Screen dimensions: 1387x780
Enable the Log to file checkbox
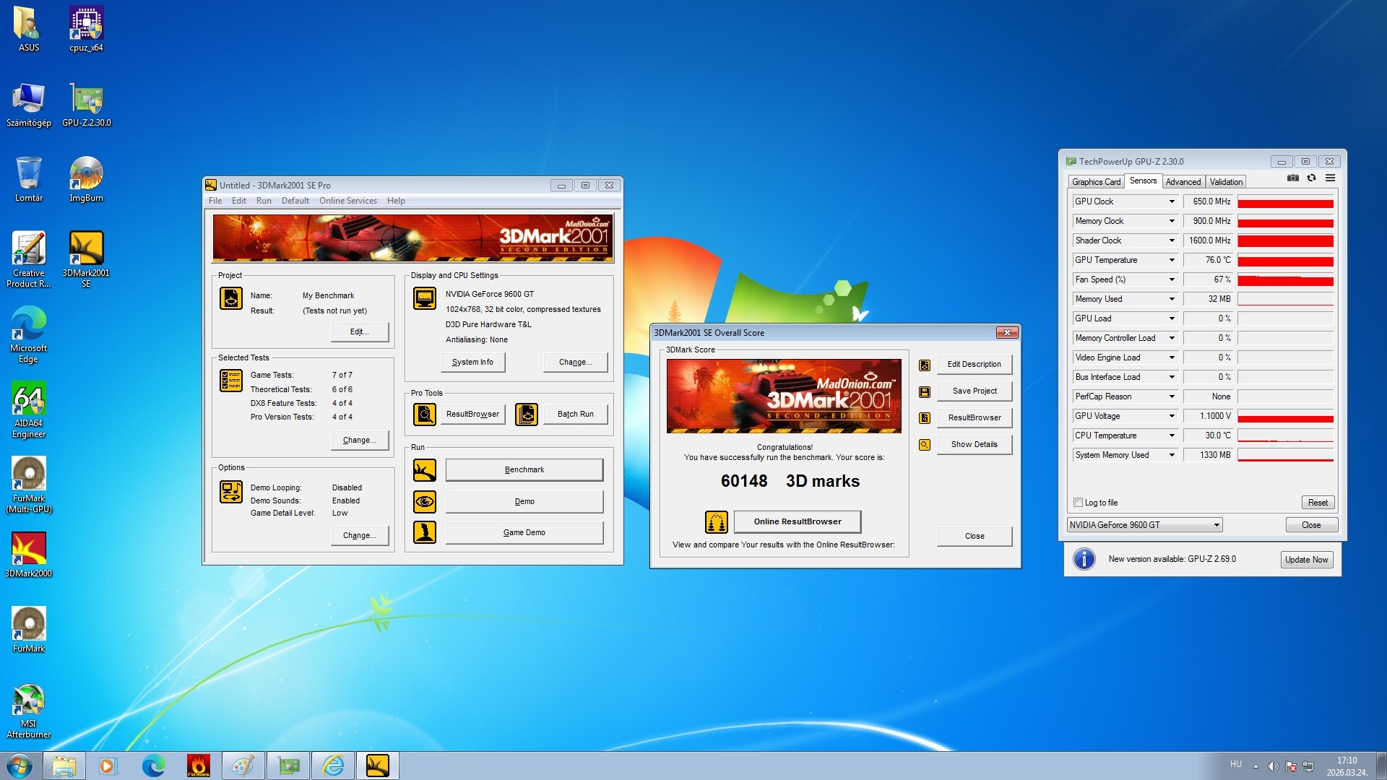click(x=1079, y=503)
